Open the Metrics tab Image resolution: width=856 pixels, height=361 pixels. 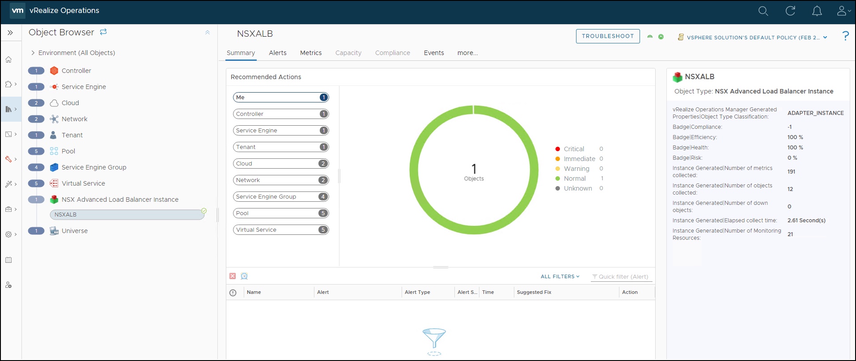(311, 53)
